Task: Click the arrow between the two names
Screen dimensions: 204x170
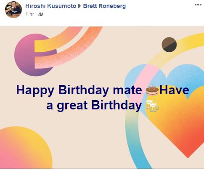Action: [79, 6]
